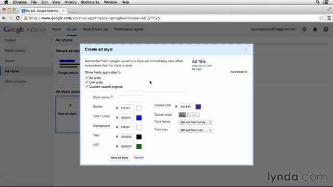Uncheck the Ad units checkbox
Viewport: 333px width, 187px height.
pos(87,78)
